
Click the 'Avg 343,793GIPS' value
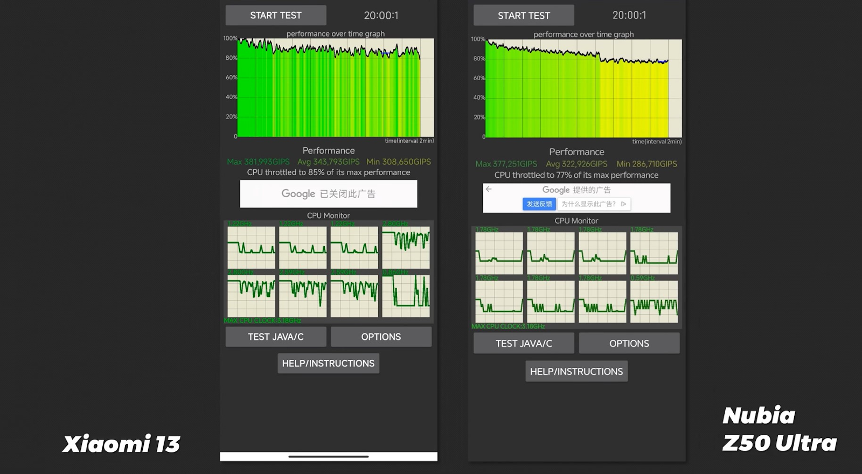[328, 162]
